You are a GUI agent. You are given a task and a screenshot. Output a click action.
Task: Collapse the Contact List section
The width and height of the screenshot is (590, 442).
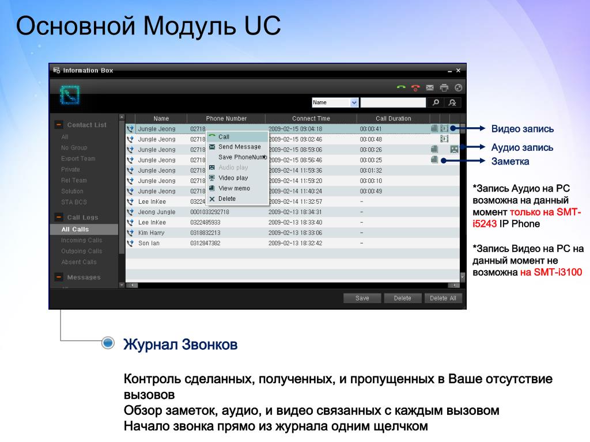click(59, 125)
